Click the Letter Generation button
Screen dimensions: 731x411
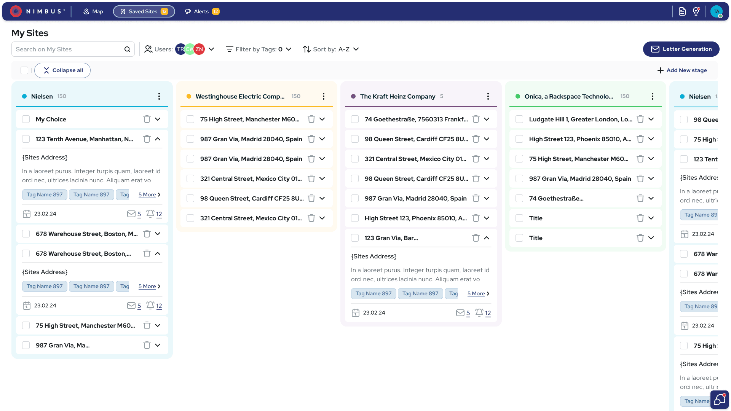tap(681, 49)
